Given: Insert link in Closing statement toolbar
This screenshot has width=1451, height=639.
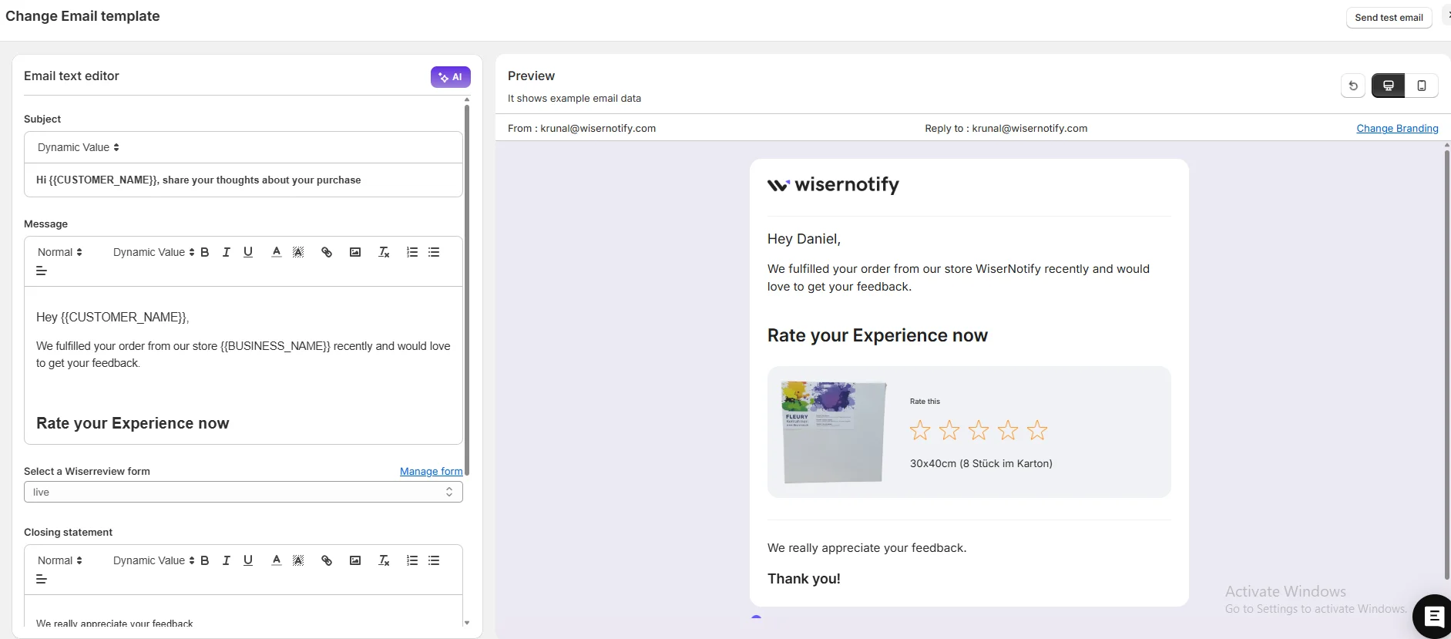Looking at the screenshot, I should (x=327, y=560).
